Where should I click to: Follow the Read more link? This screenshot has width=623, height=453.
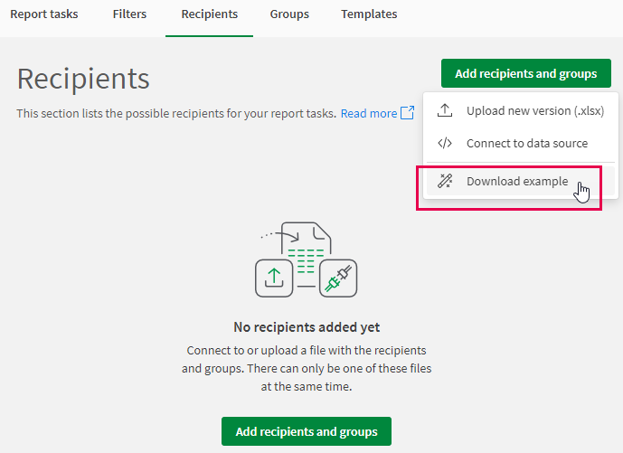[368, 113]
